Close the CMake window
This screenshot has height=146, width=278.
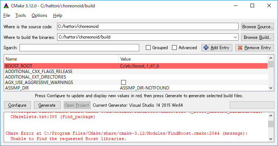[269, 6]
